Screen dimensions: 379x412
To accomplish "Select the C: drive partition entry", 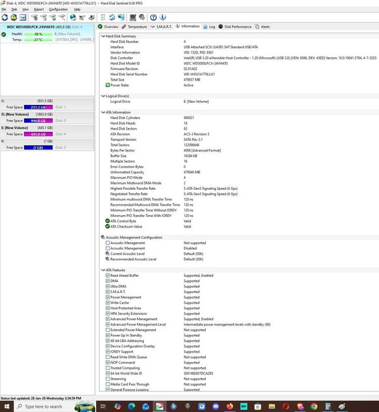I will tap(47, 104).
